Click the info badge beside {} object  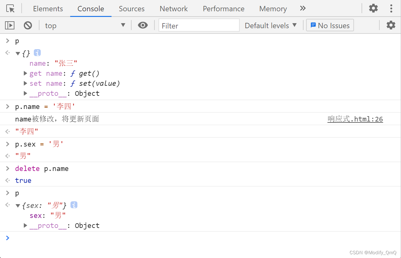click(37, 53)
